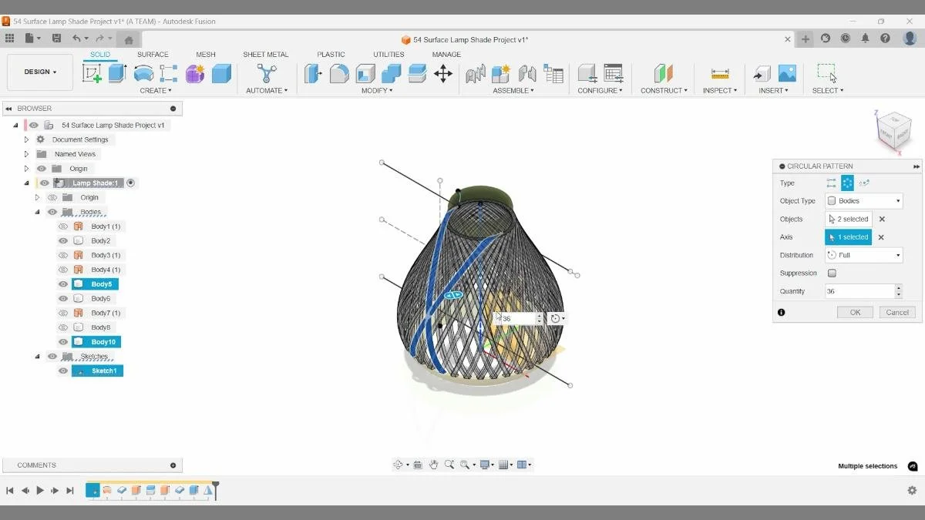Click the Fillet tool icon
The width and height of the screenshot is (925, 520).
(339, 73)
